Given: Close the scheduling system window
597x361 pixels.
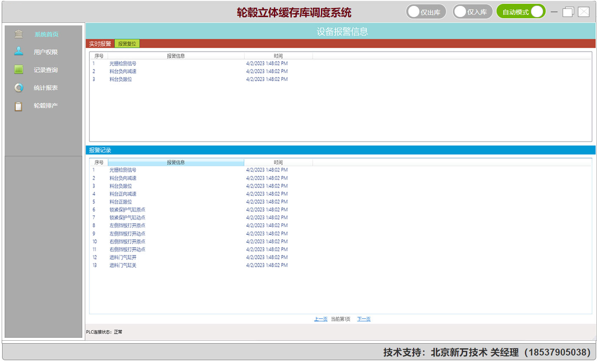Looking at the screenshot, I should (x=584, y=12).
